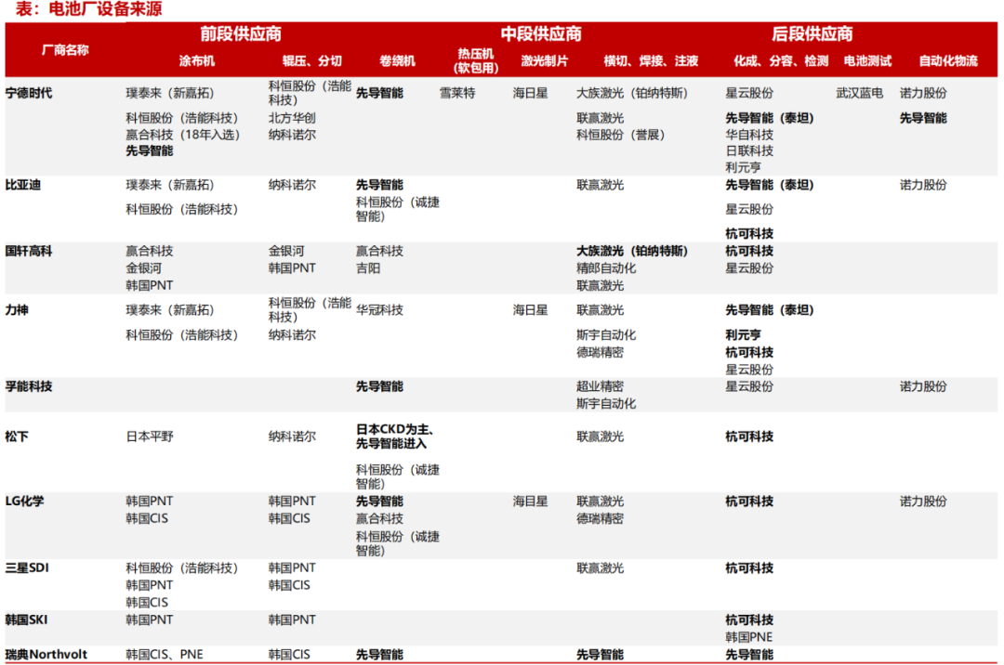Click the 武汉蓝电 cell
This screenshot has height=665, width=1004.
click(859, 94)
